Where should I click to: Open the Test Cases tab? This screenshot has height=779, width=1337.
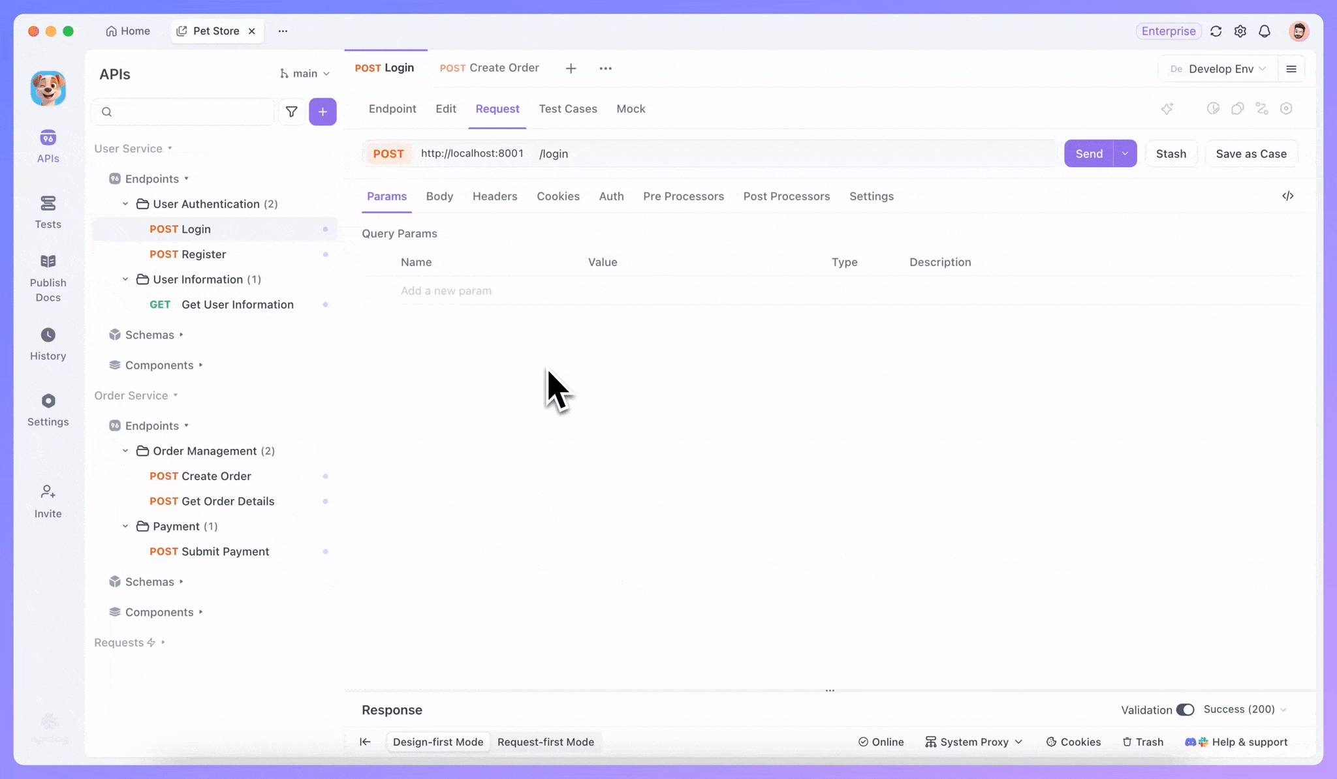point(567,109)
